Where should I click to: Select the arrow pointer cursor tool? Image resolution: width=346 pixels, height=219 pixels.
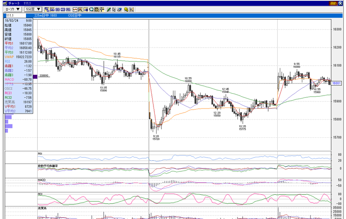coord(114,10)
